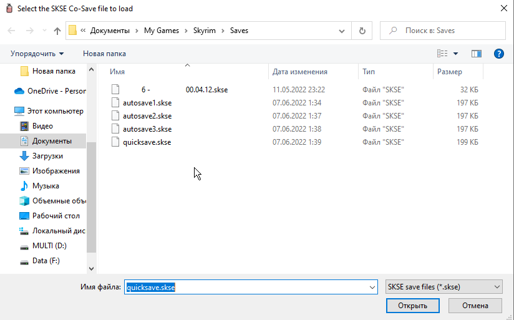The image size is (514, 320).
Task: Focus the search box Поиск в: Saves
Action: pyautogui.click(x=442, y=31)
